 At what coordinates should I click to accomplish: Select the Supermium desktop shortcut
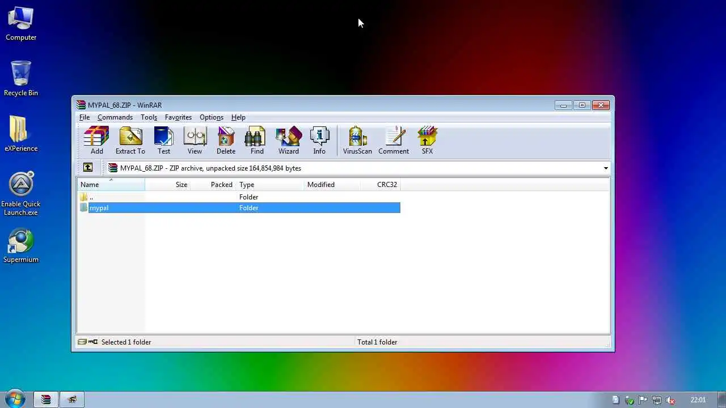[21, 246]
